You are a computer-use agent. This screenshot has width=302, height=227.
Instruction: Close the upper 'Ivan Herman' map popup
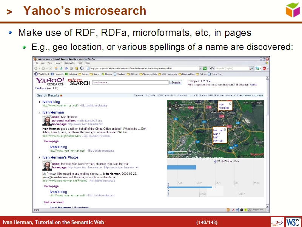[x=230, y=103]
